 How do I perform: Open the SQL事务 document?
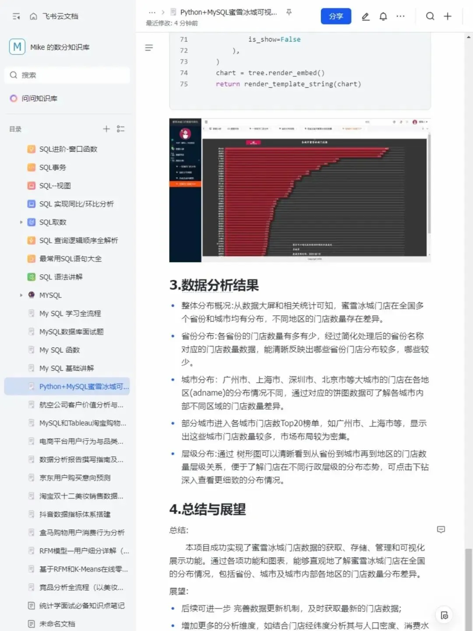[x=53, y=167]
